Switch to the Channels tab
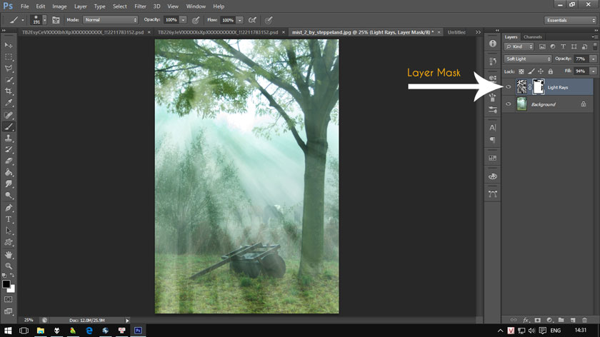Viewport: 600px width, 337px height. (x=533, y=37)
